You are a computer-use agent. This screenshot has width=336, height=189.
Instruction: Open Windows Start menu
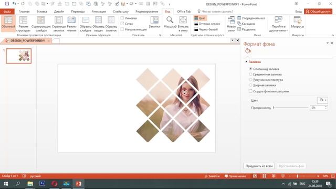tap(6, 184)
